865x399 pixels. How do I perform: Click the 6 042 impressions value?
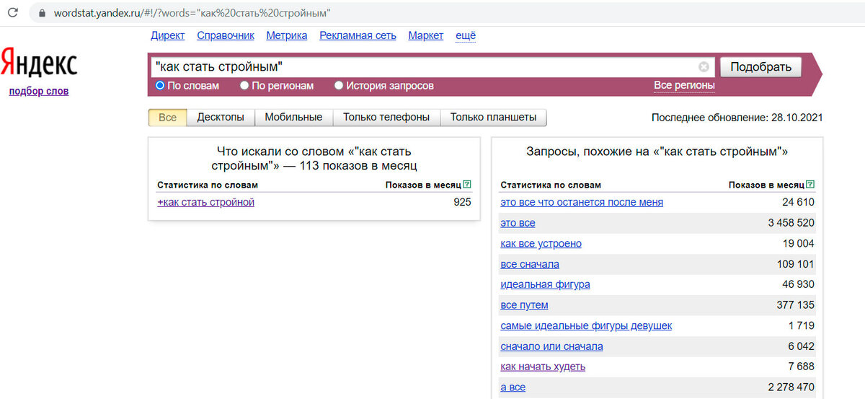coord(802,346)
